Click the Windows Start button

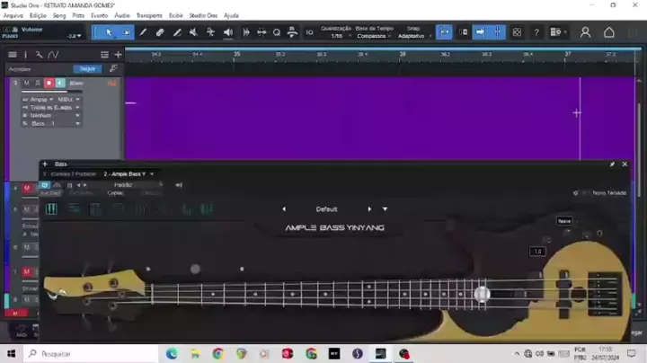[x=12, y=353]
